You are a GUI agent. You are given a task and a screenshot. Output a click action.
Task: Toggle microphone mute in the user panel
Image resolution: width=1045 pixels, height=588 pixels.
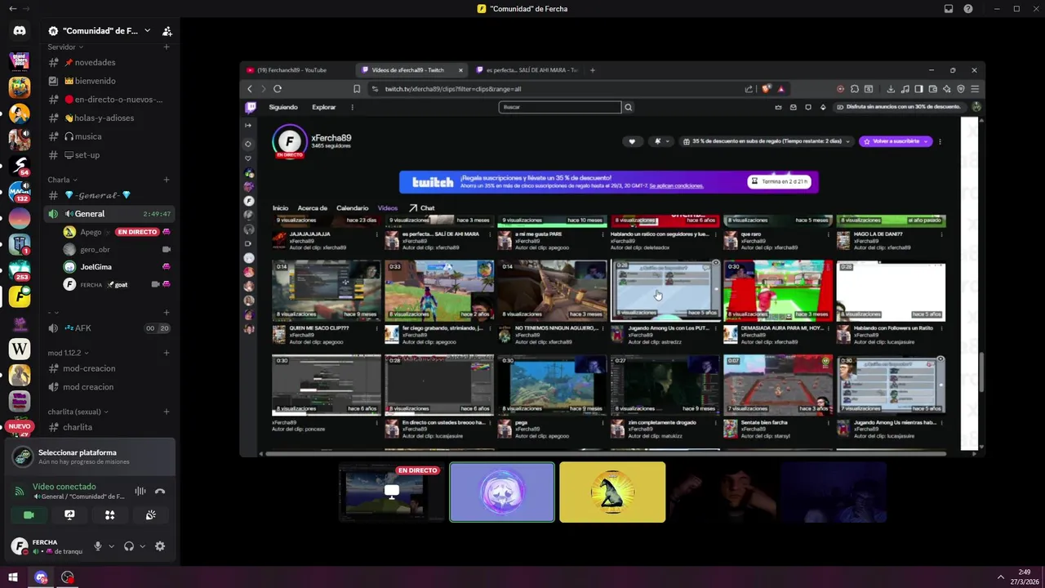[x=98, y=546]
